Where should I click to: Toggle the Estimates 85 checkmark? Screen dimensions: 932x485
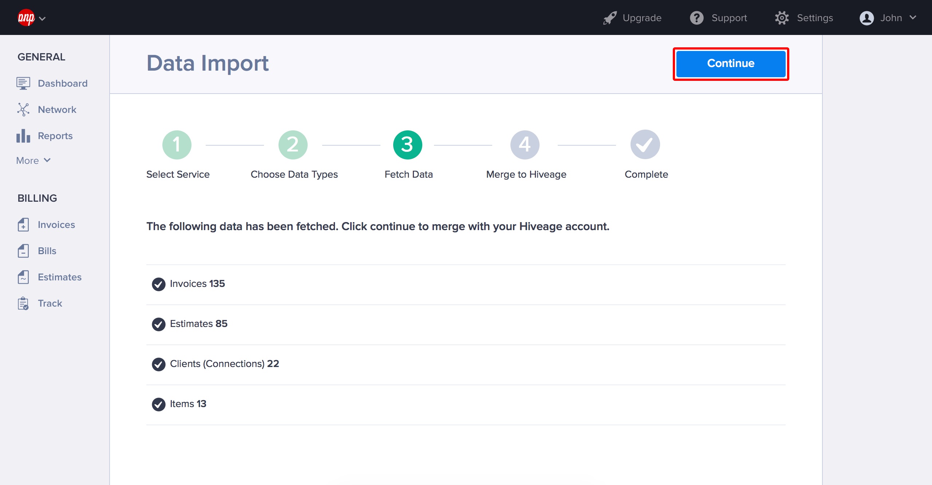[x=158, y=324]
